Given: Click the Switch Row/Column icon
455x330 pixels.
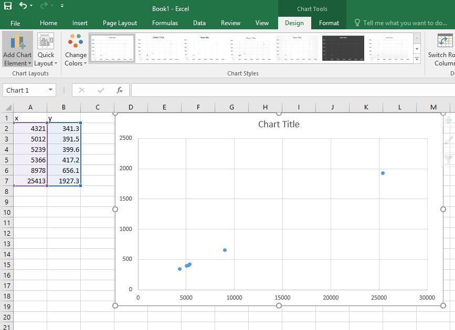Looking at the screenshot, I should tap(445, 50).
